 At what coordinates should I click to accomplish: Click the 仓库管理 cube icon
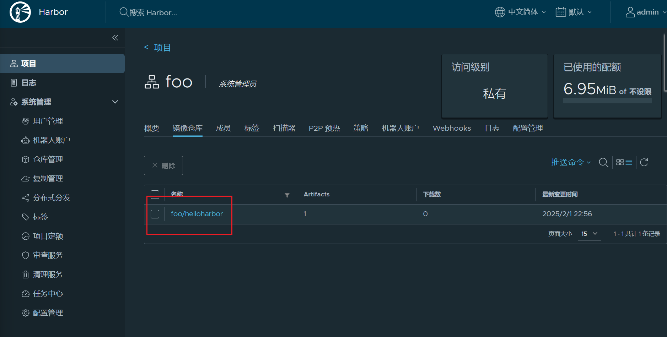(x=26, y=159)
